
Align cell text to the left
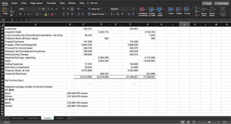(64, 14)
